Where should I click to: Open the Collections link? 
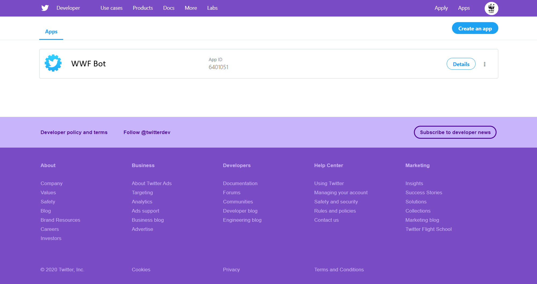[418, 211]
